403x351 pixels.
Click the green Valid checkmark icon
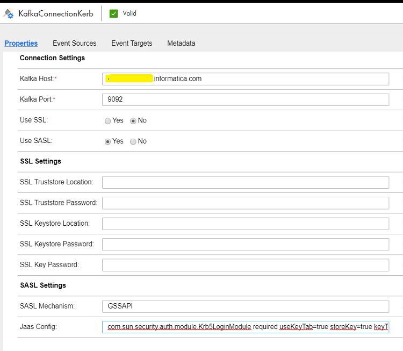pyautogui.click(x=113, y=13)
